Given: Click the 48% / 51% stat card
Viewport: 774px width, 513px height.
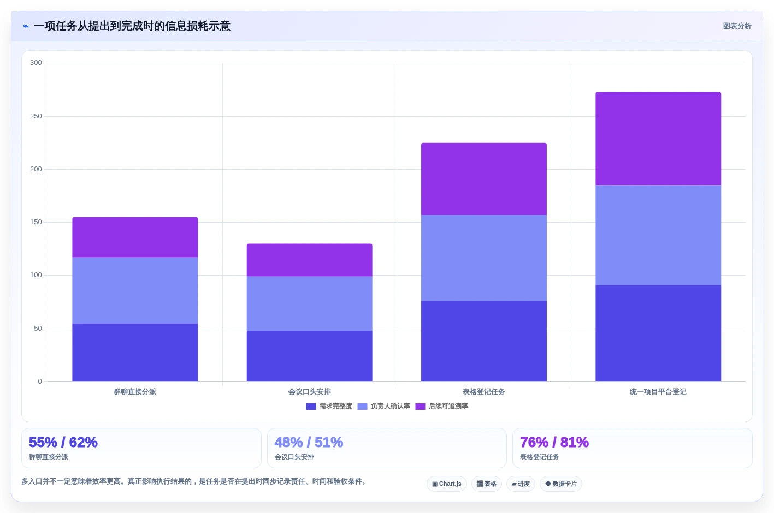Looking at the screenshot, I should [x=387, y=448].
